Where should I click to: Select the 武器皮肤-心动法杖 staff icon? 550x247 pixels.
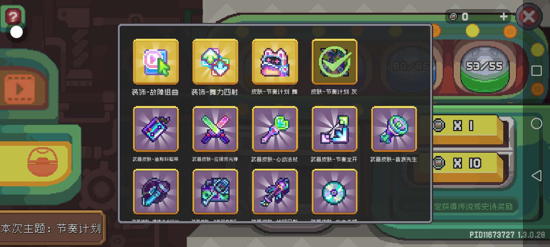coord(275,129)
